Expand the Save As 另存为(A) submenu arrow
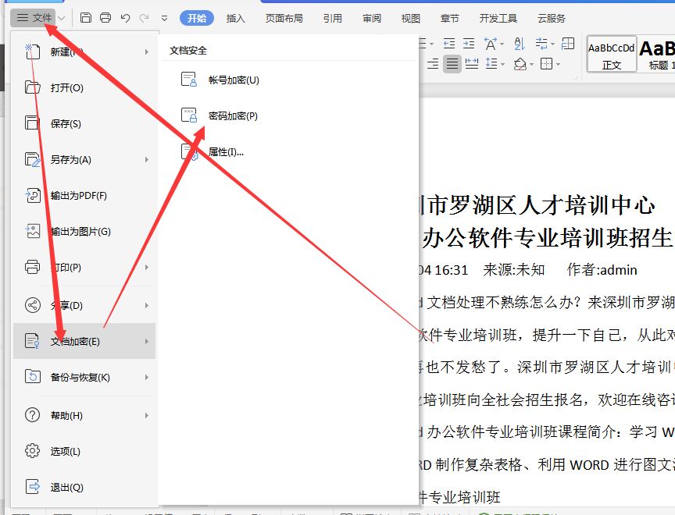Viewport: 675px width, 515px height. 146,160
